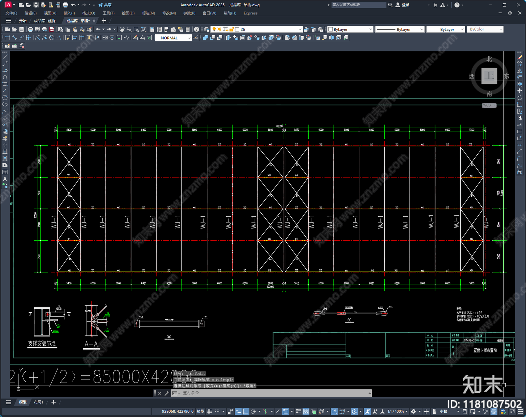This screenshot has width=526, height=417.
Task: Toggle Polar tracking in status bar
Action: tap(253, 411)
